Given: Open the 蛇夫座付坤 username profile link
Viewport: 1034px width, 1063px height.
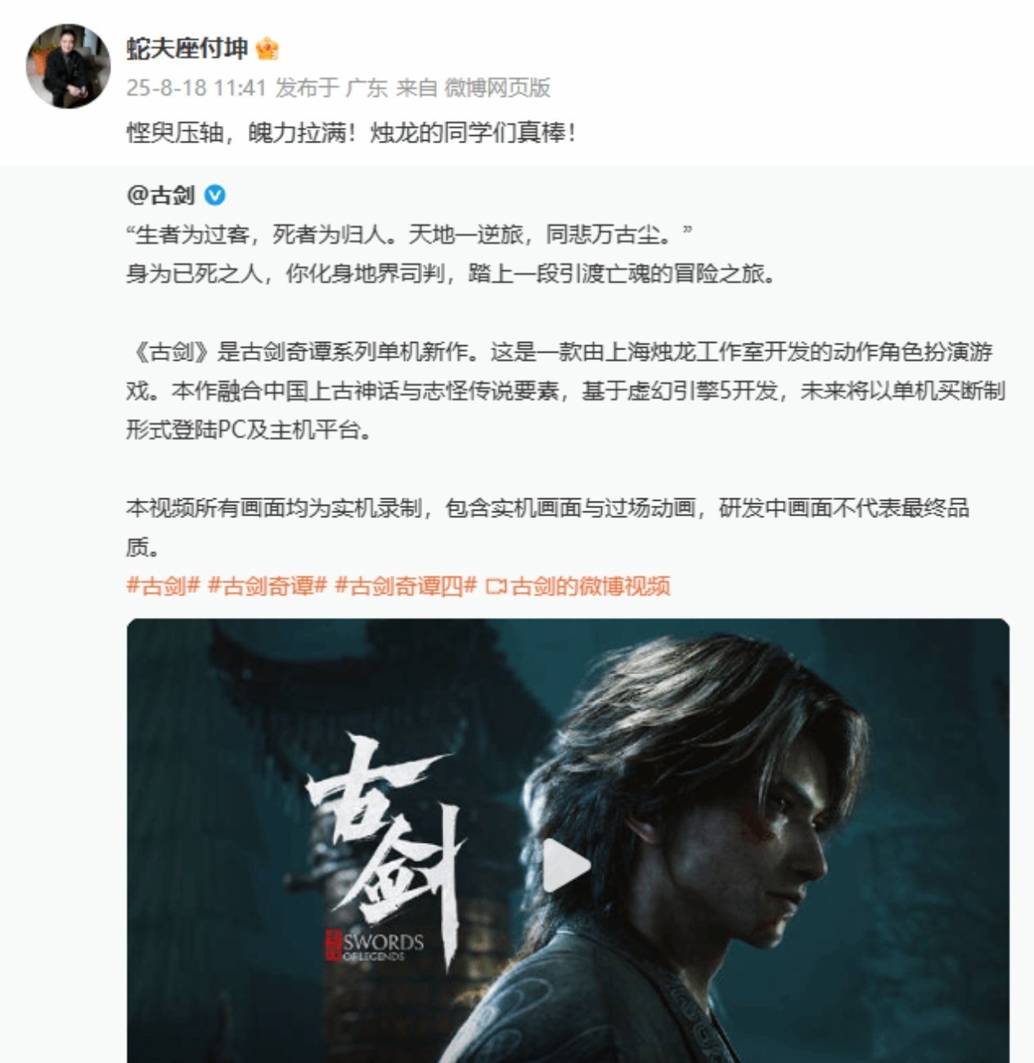Looking at the screenshot, I should pos(187,48).
